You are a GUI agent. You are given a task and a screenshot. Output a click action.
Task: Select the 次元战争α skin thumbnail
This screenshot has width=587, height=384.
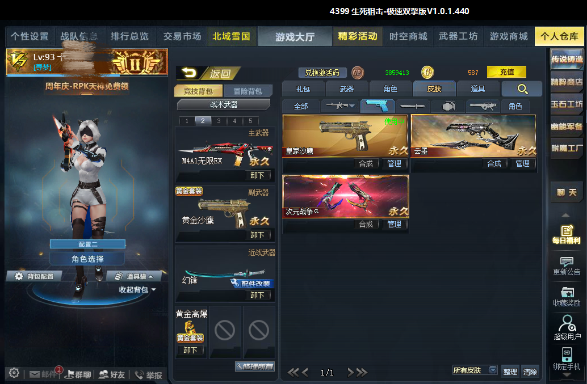(x=346, y=196)
